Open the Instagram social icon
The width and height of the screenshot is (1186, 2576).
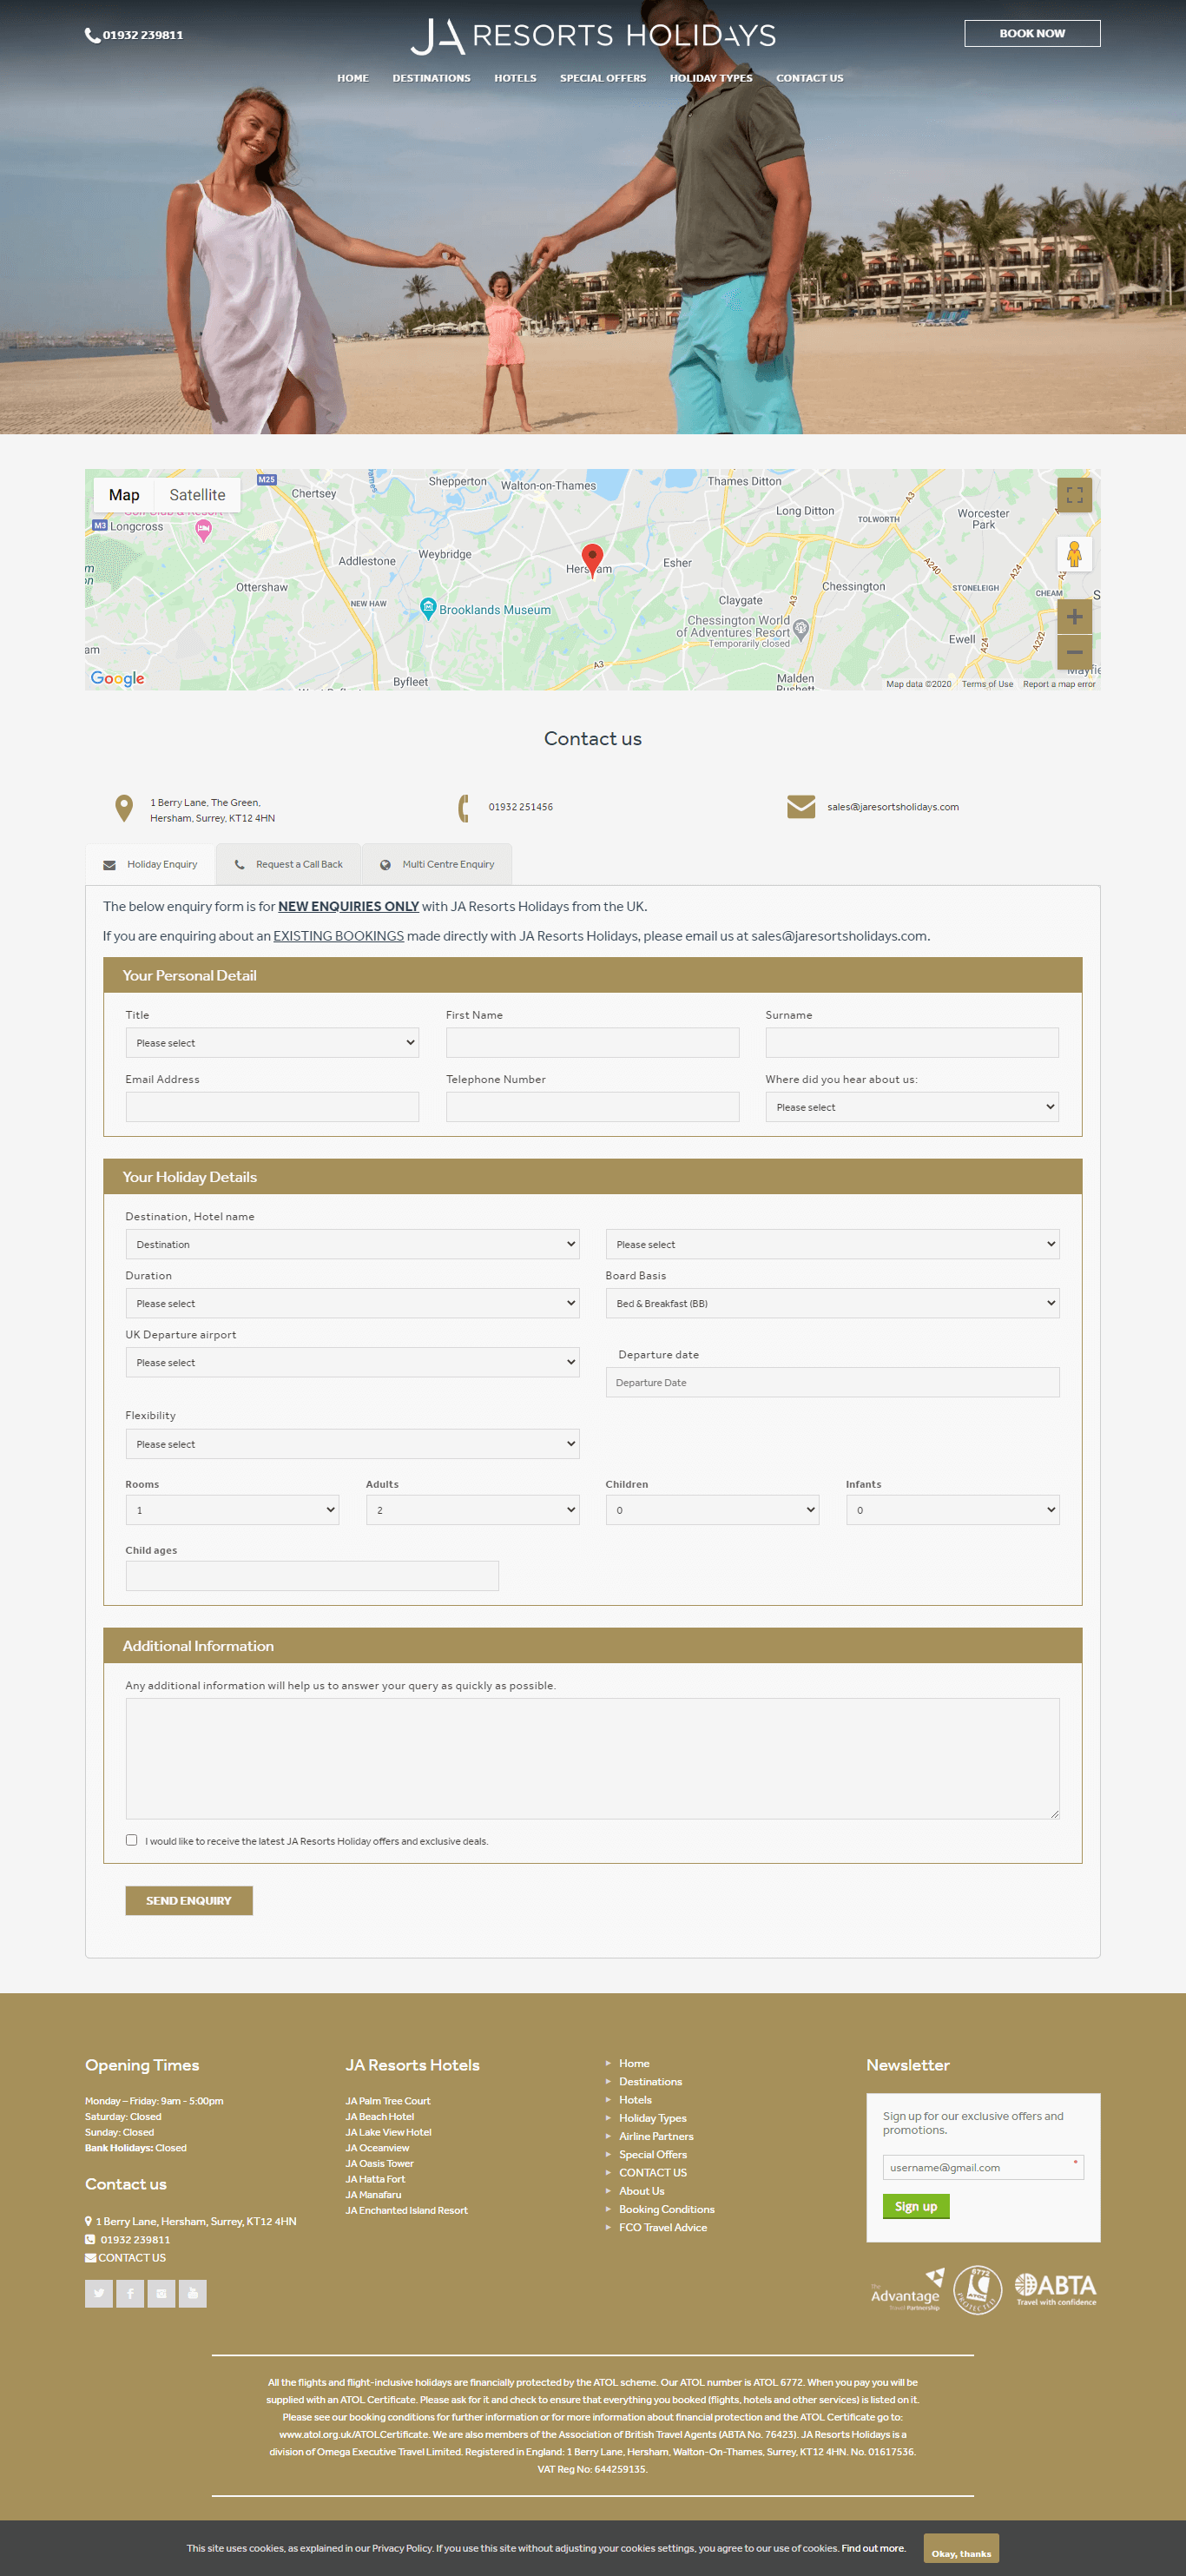(x=161, y=2293)
